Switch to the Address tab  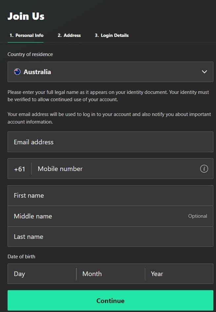point(69,35)
